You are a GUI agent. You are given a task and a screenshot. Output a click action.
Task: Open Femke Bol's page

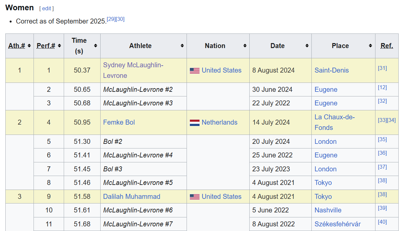point(119,122)
